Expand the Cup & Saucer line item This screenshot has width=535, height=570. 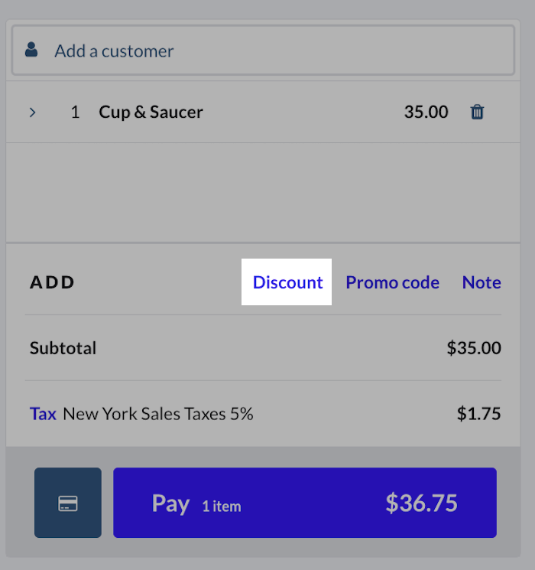coord(33,112)
